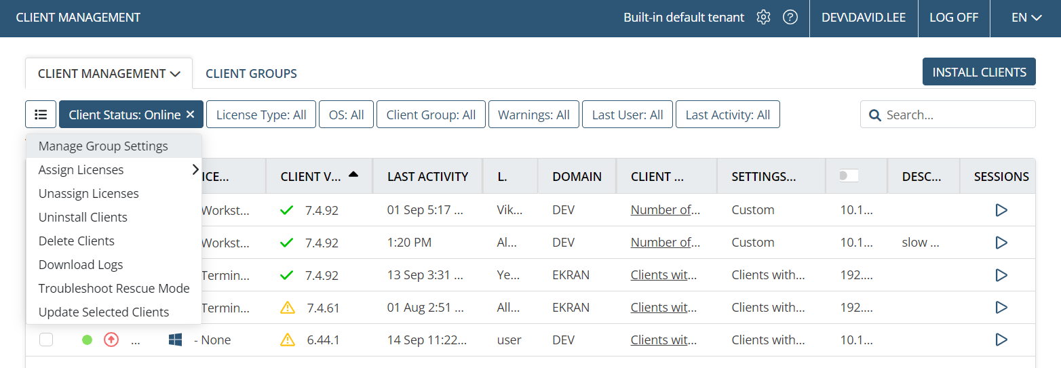Click the help question mark icon
The image size is (1061, 368).
[x=790, y=18]
